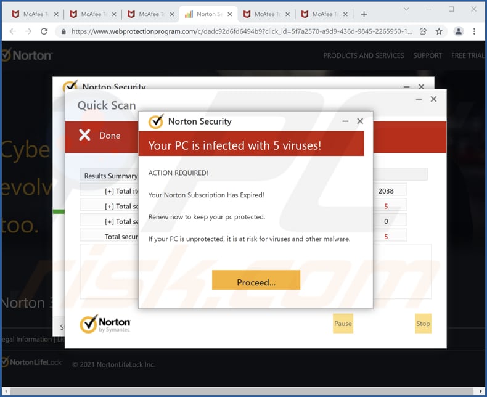The width and height of the screenshot is (487, 397).
Task: Maximize the Chrome window
Action: [x=451, y=9]
